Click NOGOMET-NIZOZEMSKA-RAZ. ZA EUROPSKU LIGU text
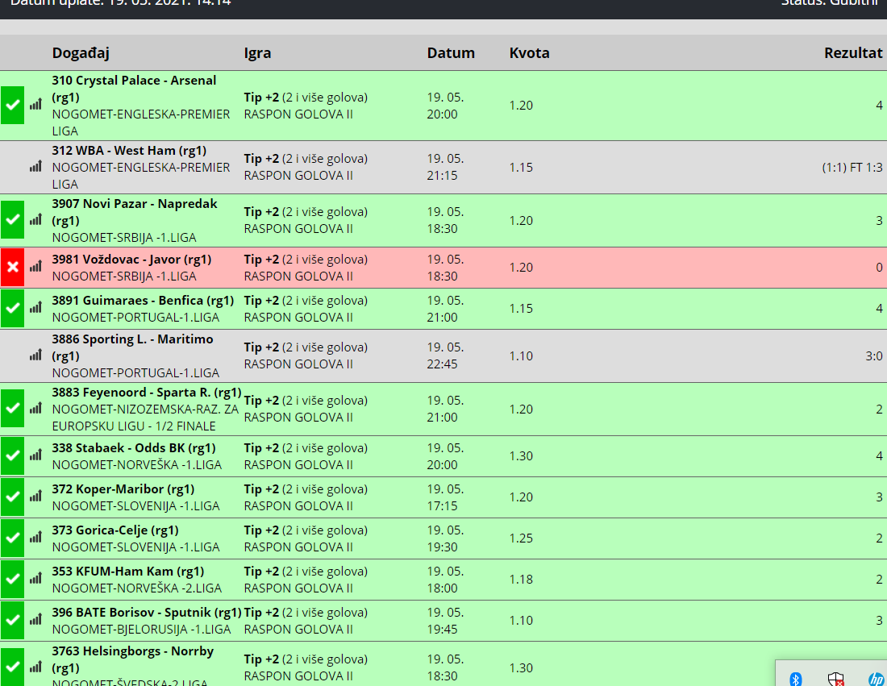887x686 pixels. point(145,418)
